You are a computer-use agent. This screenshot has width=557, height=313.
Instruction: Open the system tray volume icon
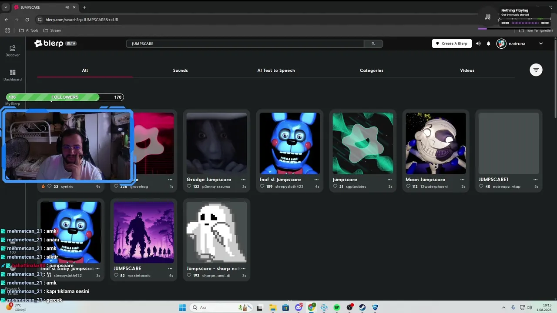click(530, 307)
